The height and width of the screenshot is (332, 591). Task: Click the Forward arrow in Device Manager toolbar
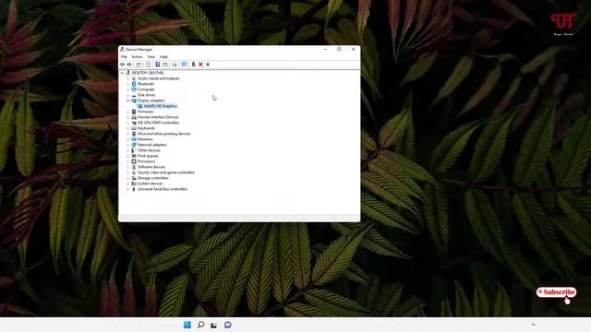[129, 65]
